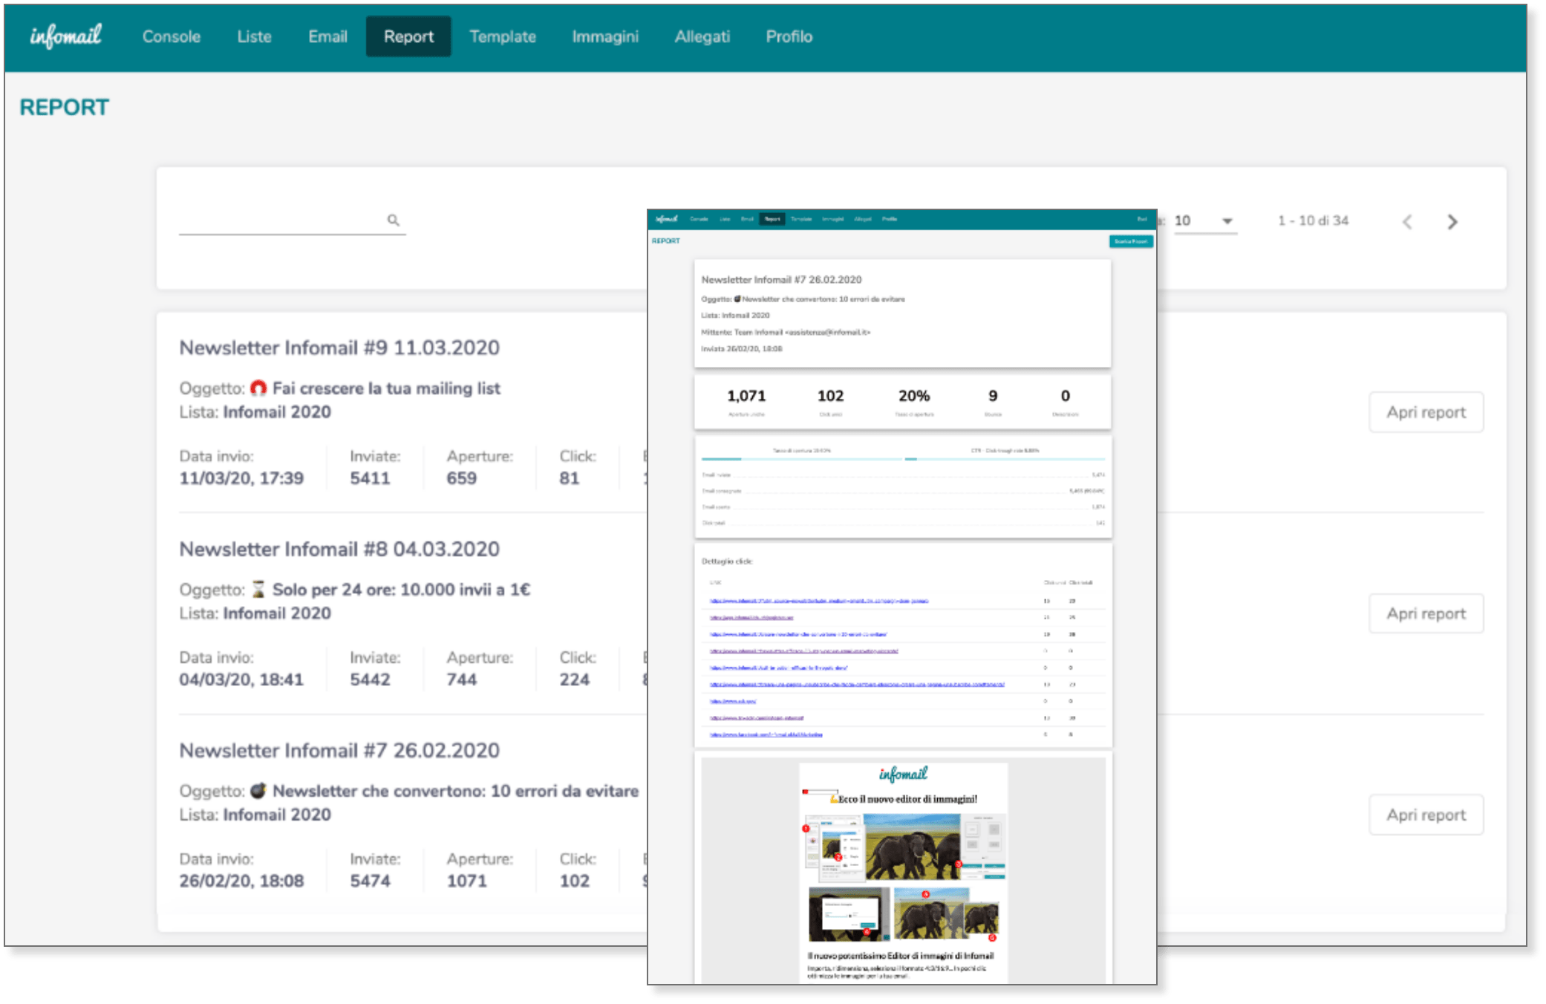Click Click value 224

point(574,679)
